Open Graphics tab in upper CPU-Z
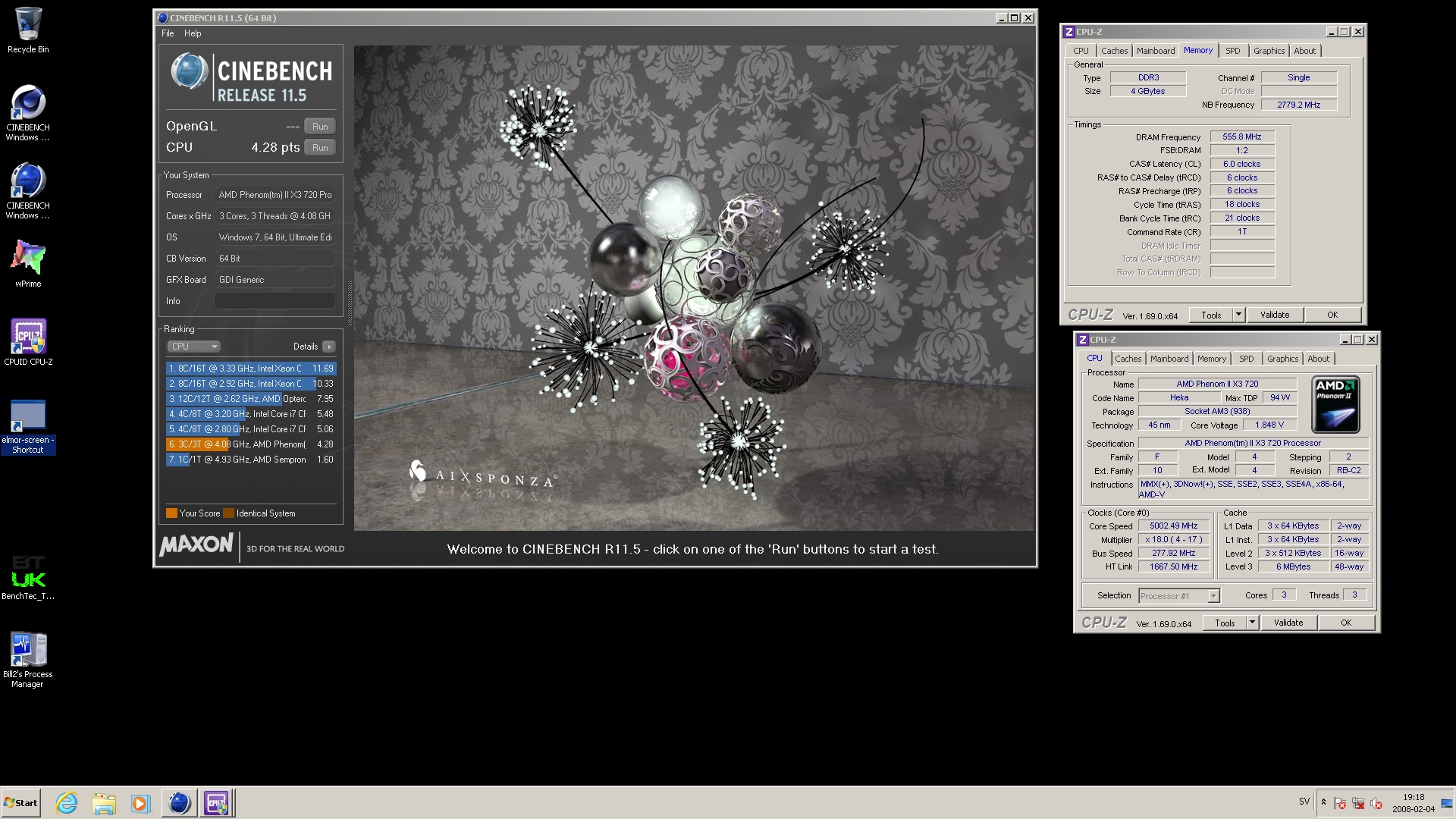The image size is (1456, 819). [1269, 51]
